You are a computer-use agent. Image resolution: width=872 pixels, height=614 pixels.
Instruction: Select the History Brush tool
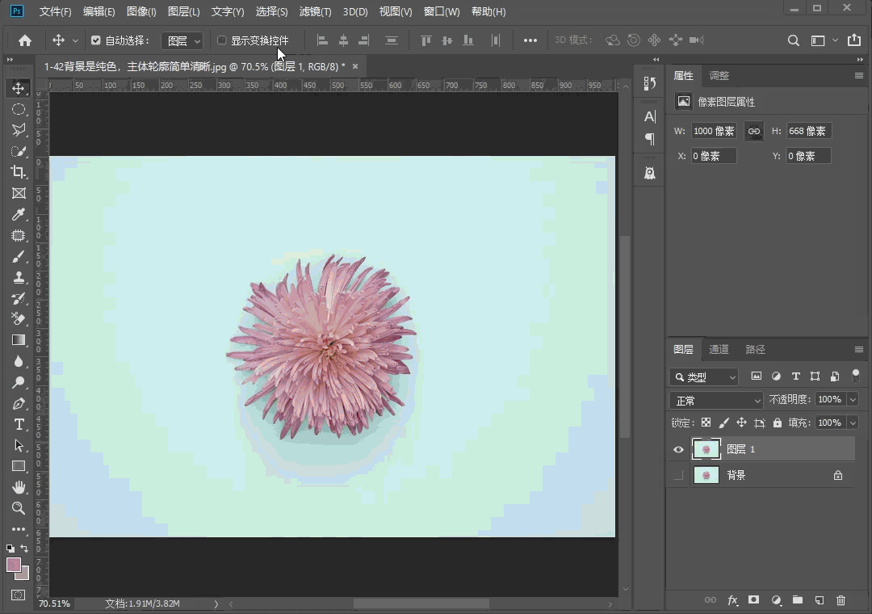[19, 298]
